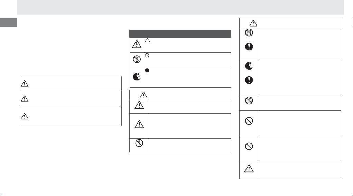353x196 pixels.
Task: Click the do-not-disassemble icon in the middle lower table
Action: click(x=140, y=144)
